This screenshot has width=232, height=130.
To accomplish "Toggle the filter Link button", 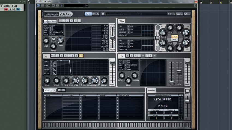I will click(157, 38).
